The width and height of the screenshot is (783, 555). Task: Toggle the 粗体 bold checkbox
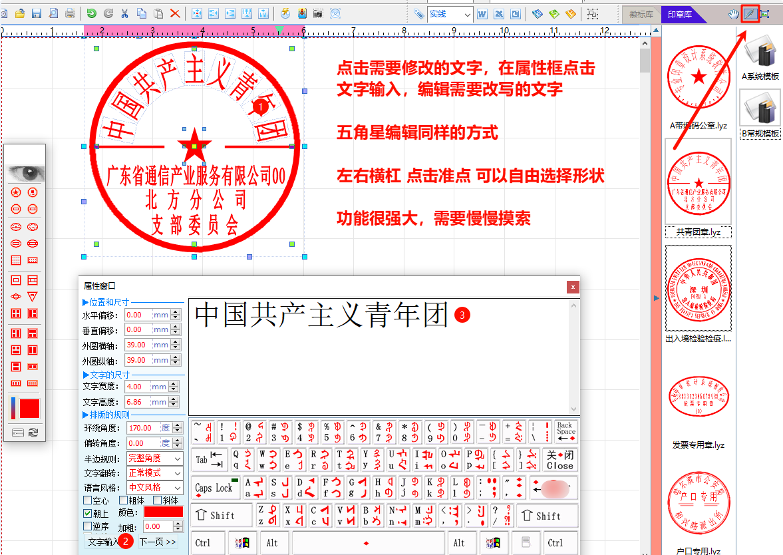click(123, 500)
